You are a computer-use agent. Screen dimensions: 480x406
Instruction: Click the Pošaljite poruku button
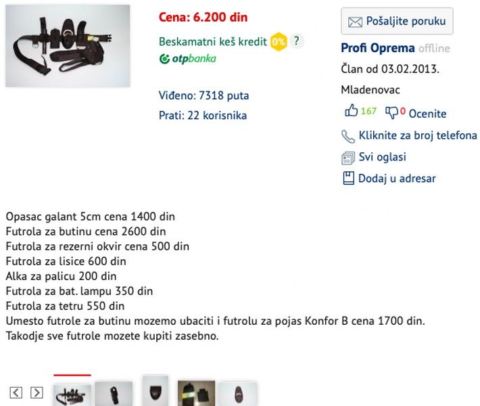click(x=397, y=21)
